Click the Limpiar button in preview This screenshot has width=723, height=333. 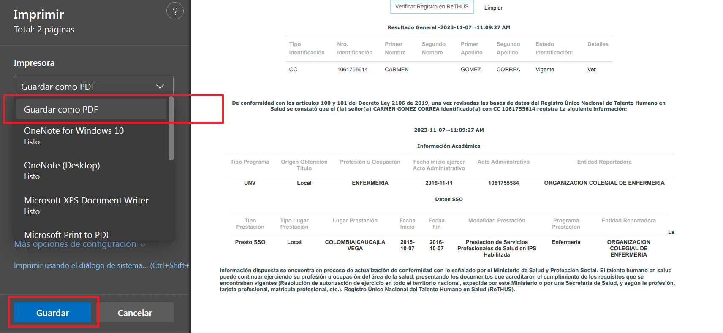click(x=493, y=8)
